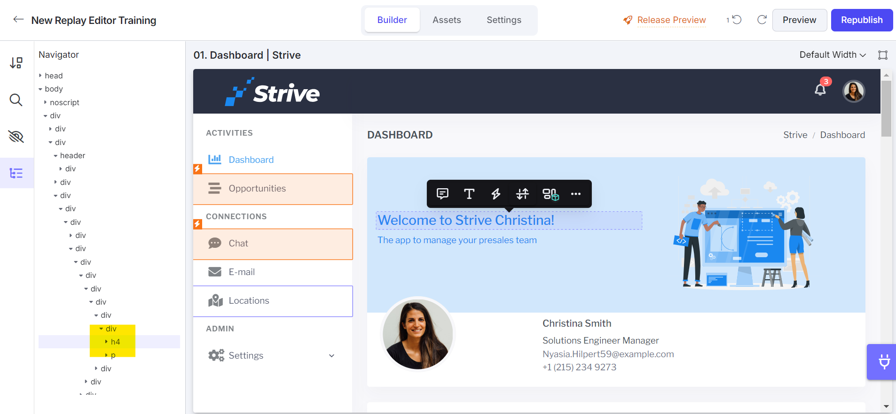896x414 pixels.
Task: Click lightning marker above Opportunities
Action: click(198, 169)
